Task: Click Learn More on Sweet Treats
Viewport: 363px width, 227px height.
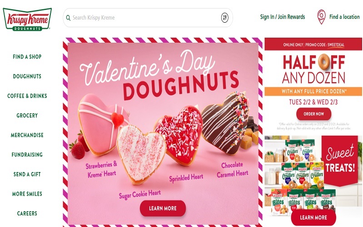Action: click(x=313, y=217)
